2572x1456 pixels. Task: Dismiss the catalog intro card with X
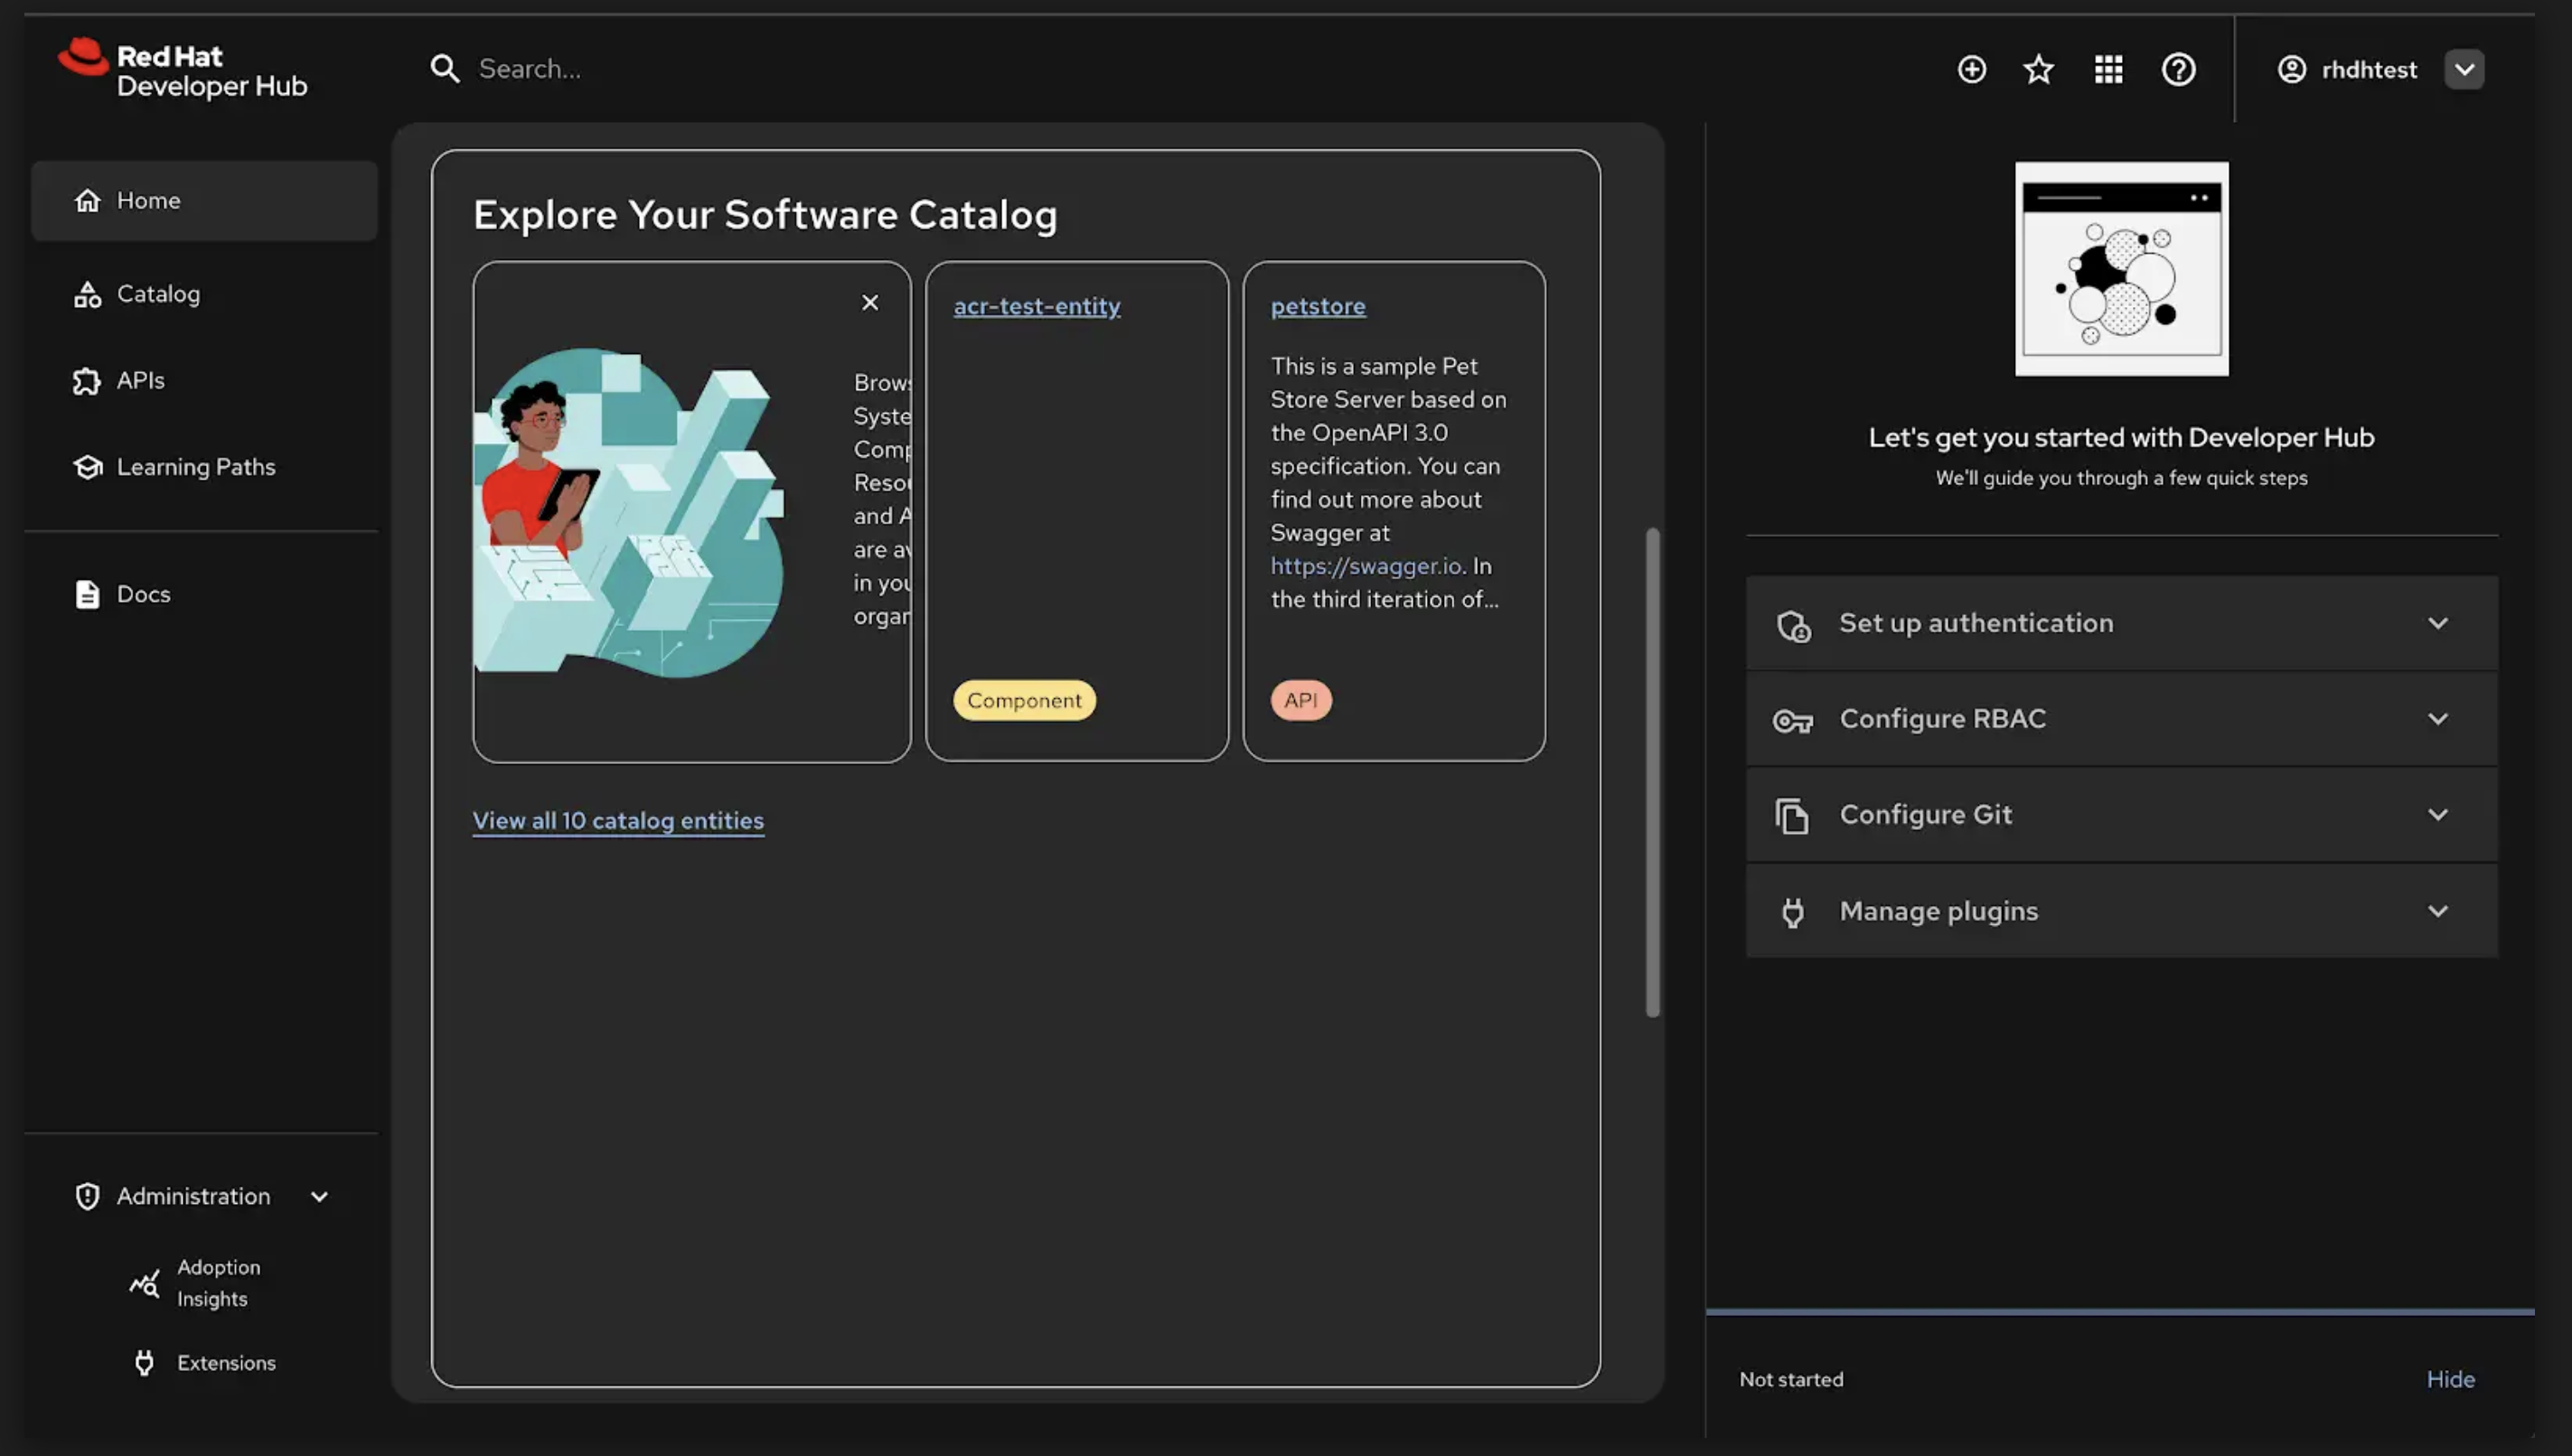[869, 302]
